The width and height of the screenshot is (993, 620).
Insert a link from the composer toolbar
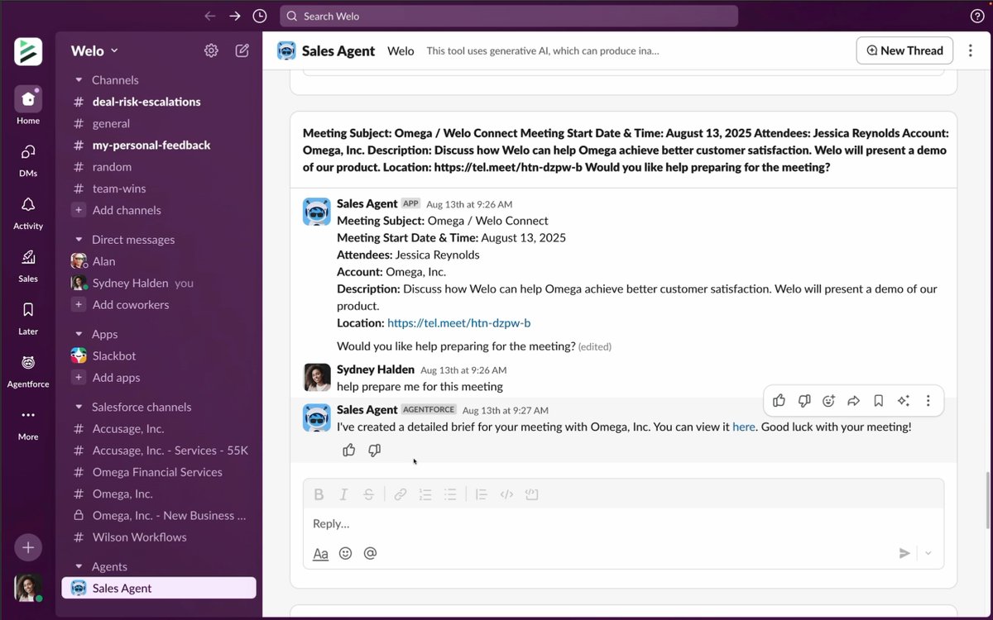(400, 494)
